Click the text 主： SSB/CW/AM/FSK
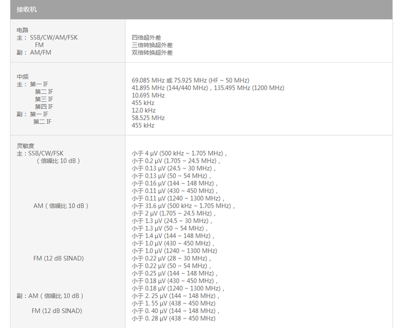The image size is (397, 328). click(47, 37)
